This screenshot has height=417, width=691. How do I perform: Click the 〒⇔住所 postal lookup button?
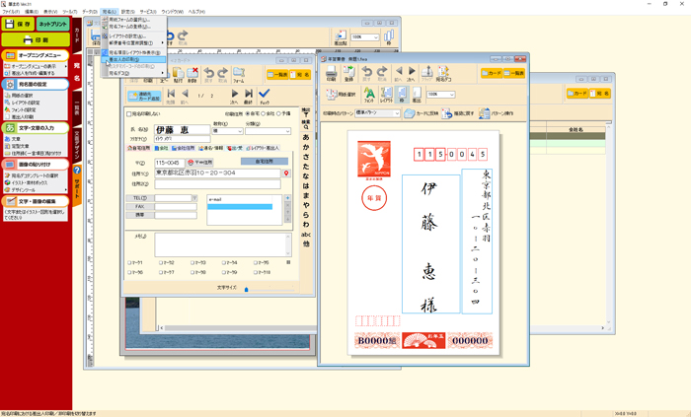198,163
